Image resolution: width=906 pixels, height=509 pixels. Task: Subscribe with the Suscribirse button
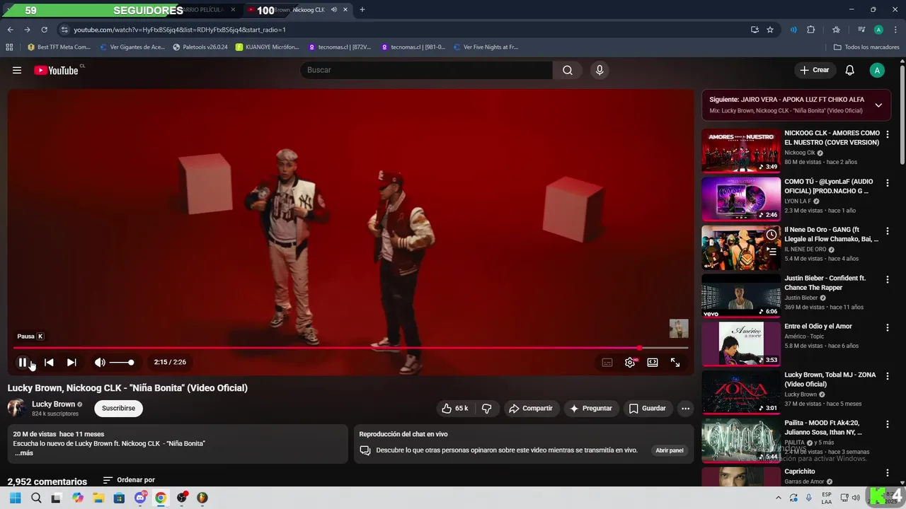(x=118, y=409)
